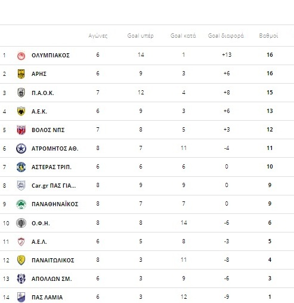Open the Car.gr ΠΑΣ ΓΙΑ... team link
This screenshot has height=303, width=294.
pos(54,186)
